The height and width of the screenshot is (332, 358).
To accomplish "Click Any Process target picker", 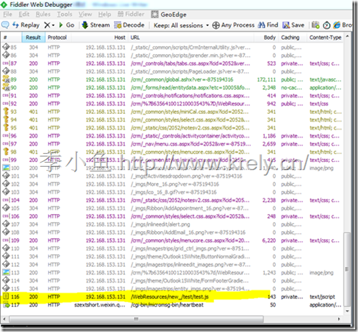I will click(233, 25).
